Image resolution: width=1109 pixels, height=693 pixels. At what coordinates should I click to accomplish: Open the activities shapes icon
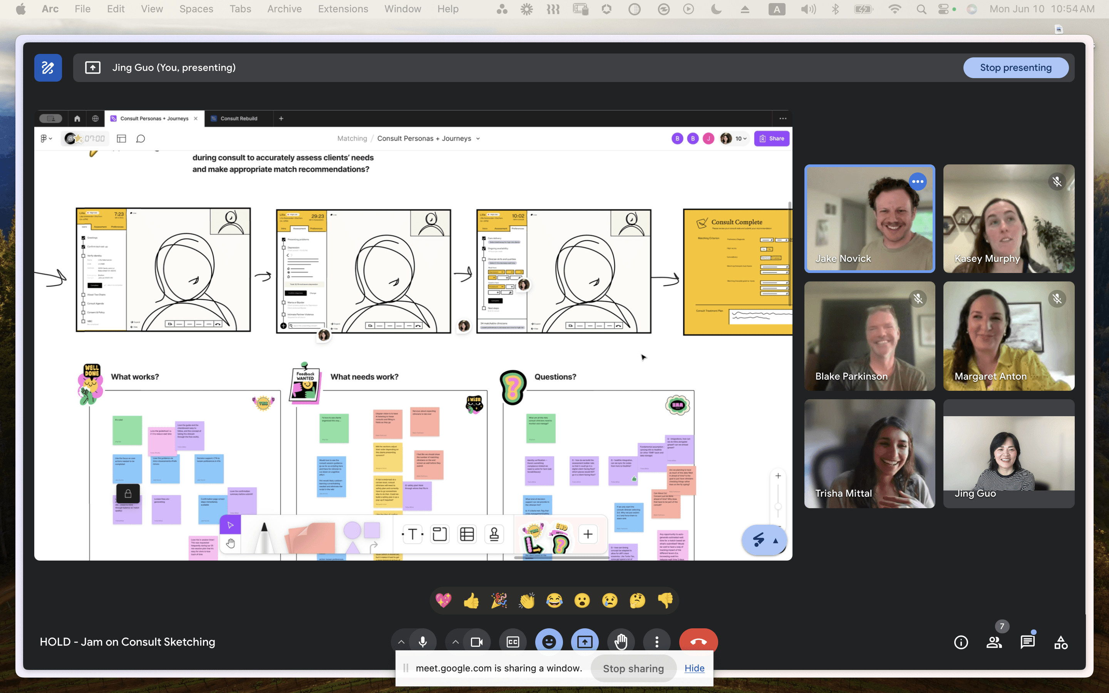[1060, 643]
